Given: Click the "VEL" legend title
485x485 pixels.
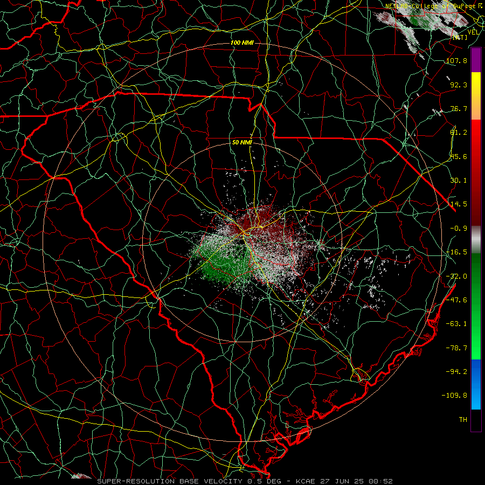Looking at the screenshot, I should pos(473,32).
